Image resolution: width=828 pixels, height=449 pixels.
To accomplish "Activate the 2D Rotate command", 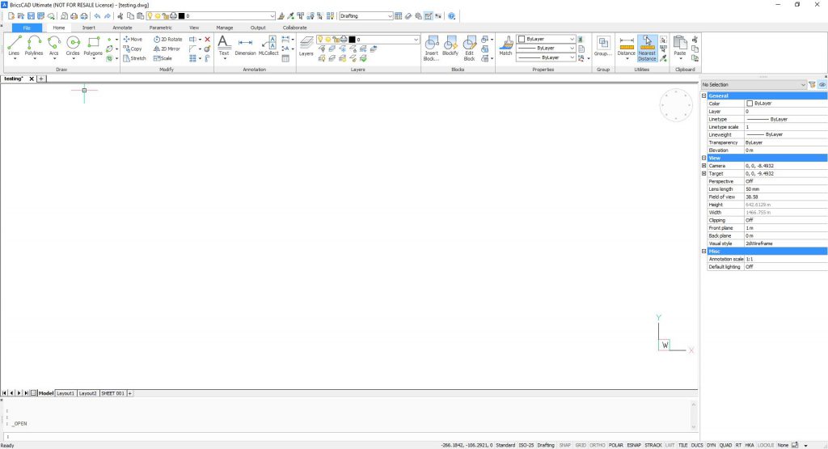I will point(168,39).
